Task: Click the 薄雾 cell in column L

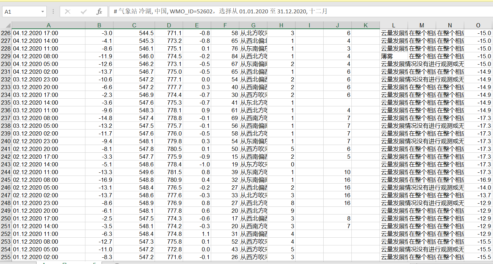Action: point(394,56)
